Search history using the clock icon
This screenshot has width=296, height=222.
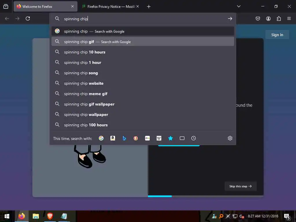[x=193, y=138]
